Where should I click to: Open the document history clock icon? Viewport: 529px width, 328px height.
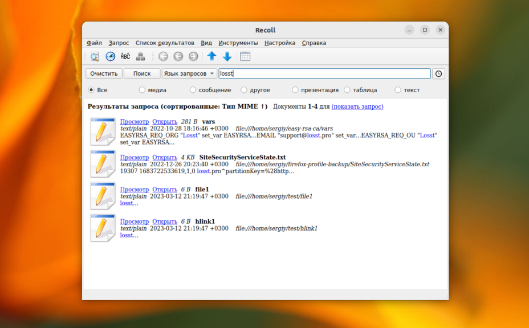coord(110,56)
